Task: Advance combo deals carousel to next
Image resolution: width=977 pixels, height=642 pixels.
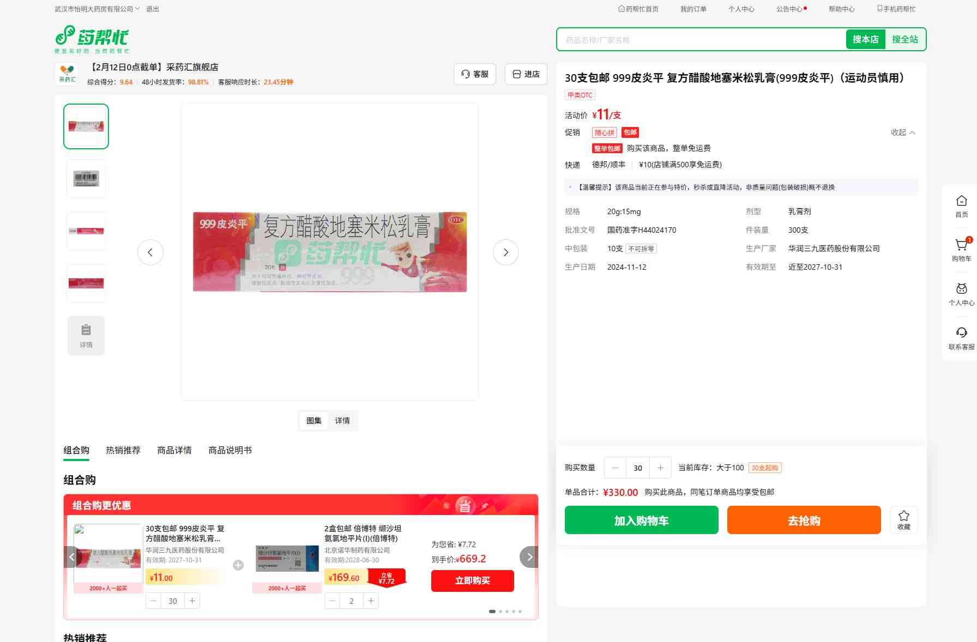Action: [x=529, y=557]
